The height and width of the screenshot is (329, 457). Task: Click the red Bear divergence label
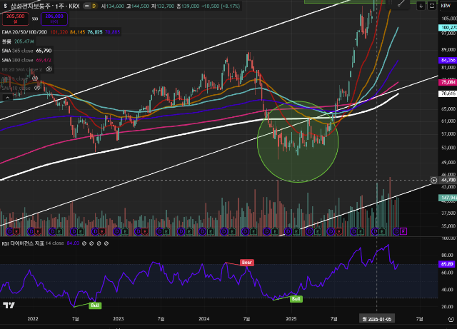(246, 263)
